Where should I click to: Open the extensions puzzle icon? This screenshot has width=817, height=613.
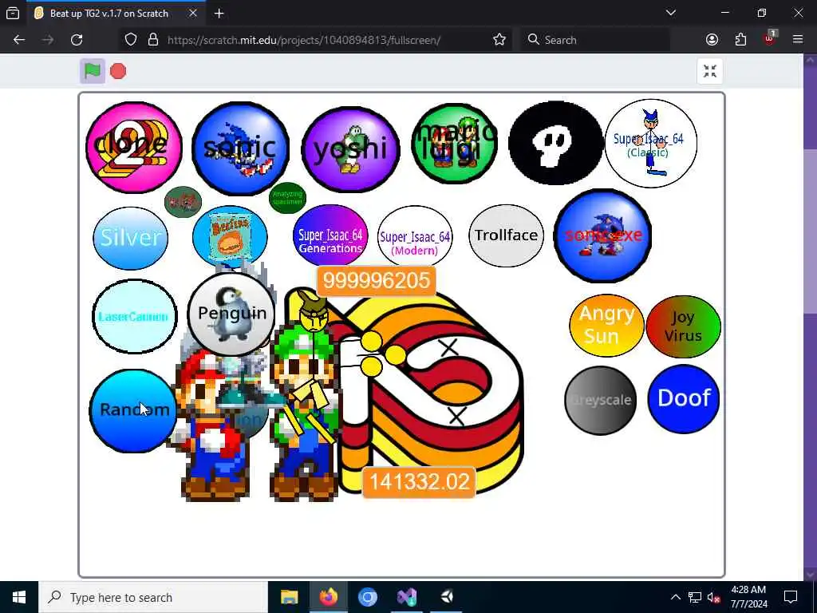click(x=740, y=40)
